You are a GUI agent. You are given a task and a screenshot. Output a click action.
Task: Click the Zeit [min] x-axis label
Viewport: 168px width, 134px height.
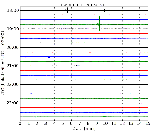84,128
